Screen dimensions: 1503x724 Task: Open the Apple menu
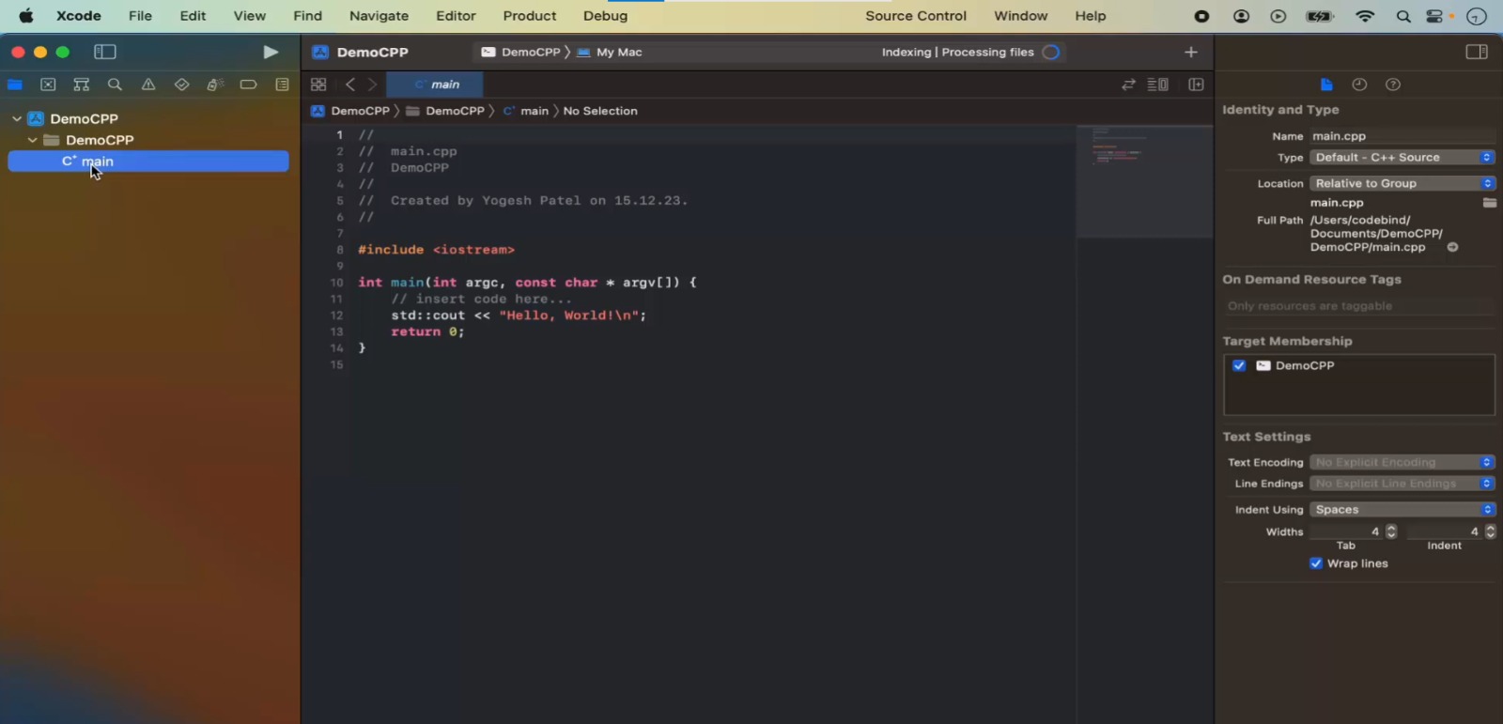(26, 16)
